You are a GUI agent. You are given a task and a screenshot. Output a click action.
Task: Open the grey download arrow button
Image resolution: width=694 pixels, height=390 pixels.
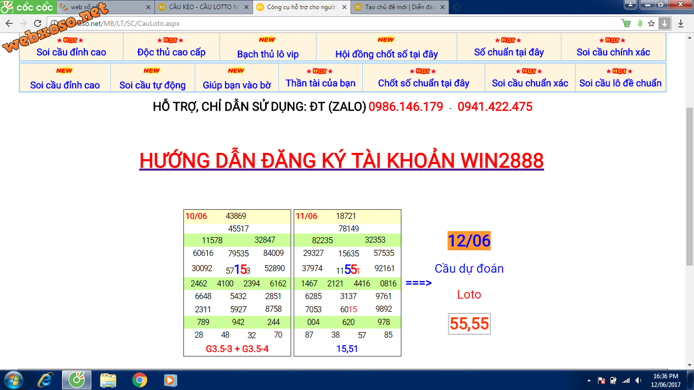click(665, 23)
